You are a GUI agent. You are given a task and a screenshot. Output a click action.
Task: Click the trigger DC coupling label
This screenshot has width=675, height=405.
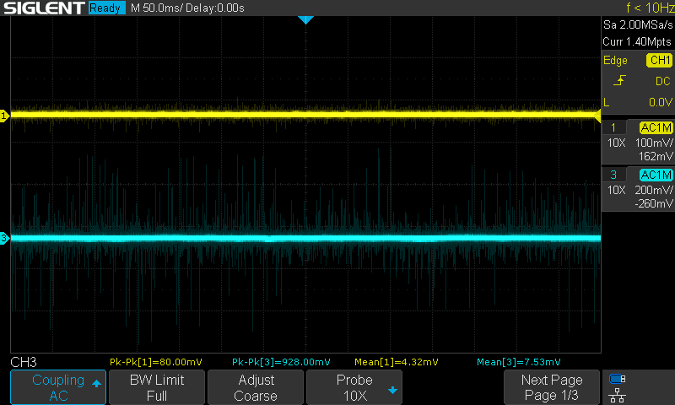click(663, 81)
